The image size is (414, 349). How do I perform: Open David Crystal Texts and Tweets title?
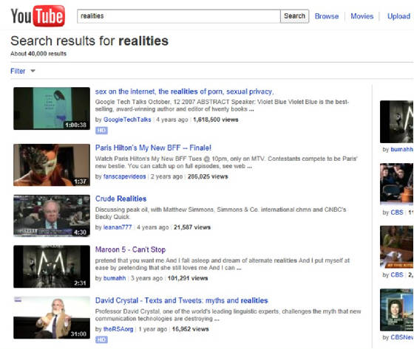[x=182, y=300]
